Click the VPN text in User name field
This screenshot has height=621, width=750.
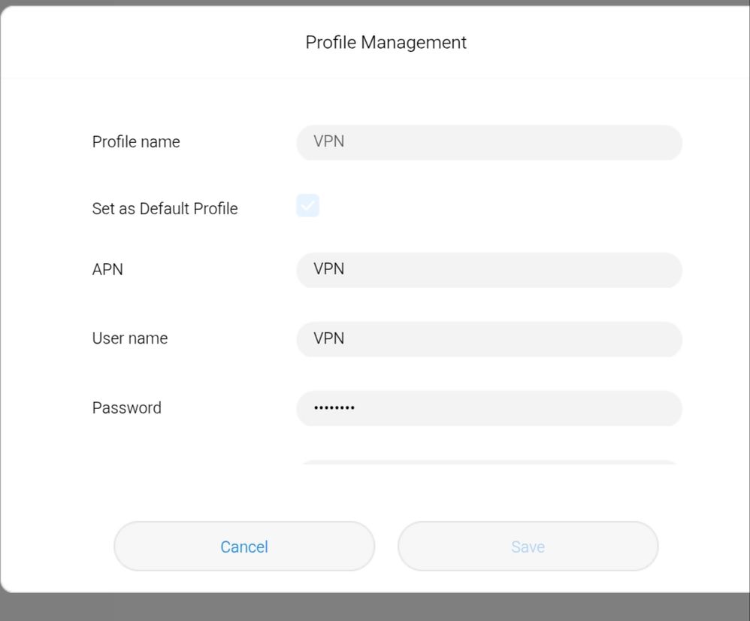(x=329, y=339)
